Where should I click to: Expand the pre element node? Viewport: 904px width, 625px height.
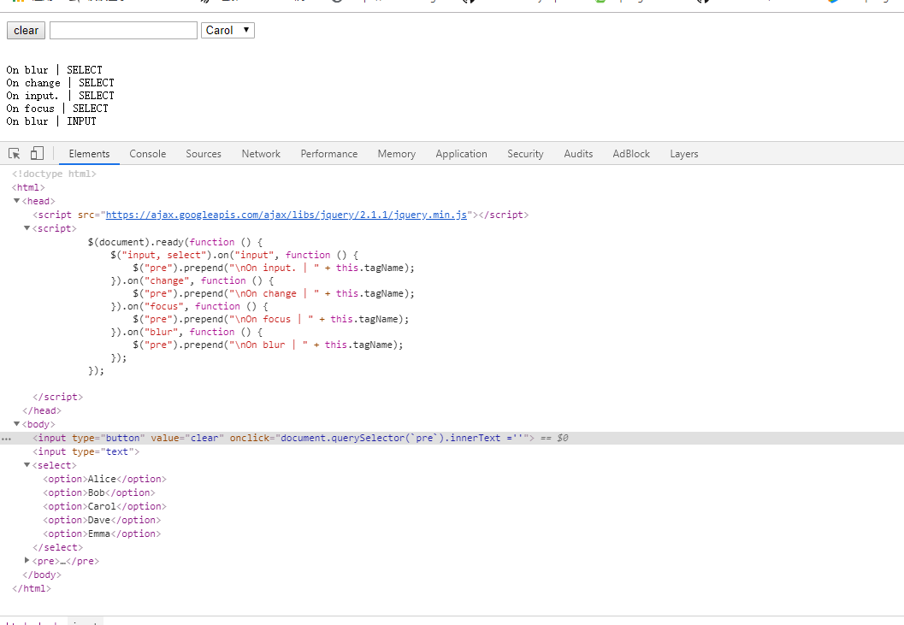(x=27, y=560)
